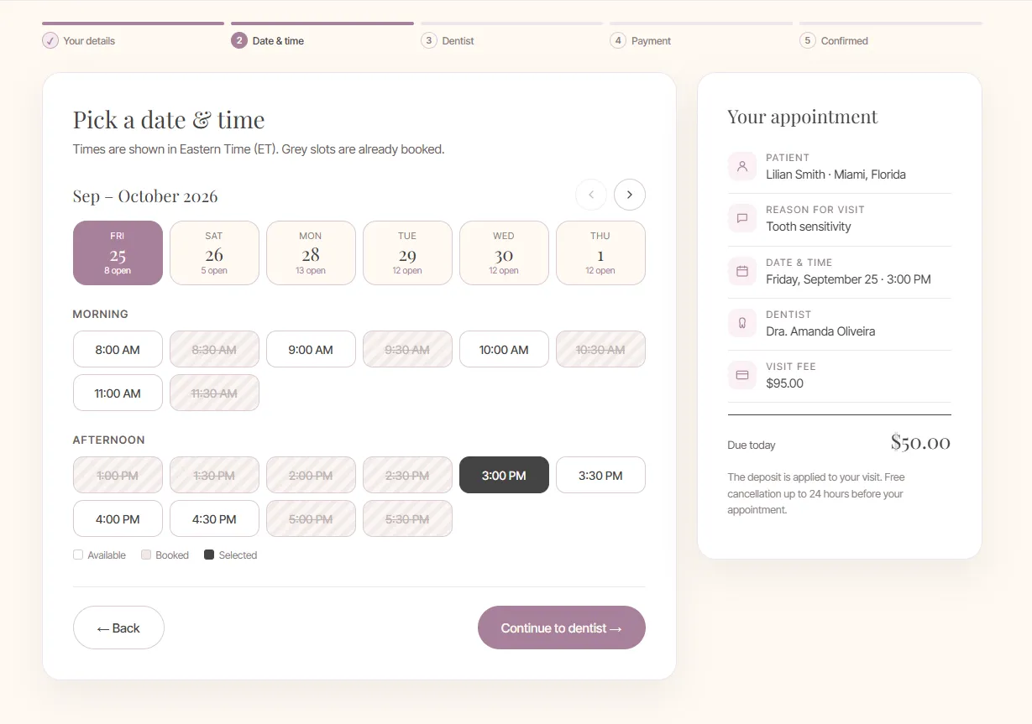The height and width of the screenshot is (724, 1032).
Task: Choose the 10:00 AM slot
Action: coord(504,349)
